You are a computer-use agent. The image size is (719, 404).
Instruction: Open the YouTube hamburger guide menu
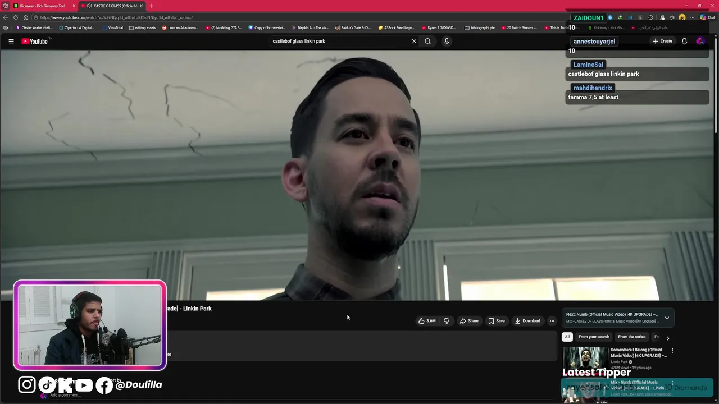(11, 41)
